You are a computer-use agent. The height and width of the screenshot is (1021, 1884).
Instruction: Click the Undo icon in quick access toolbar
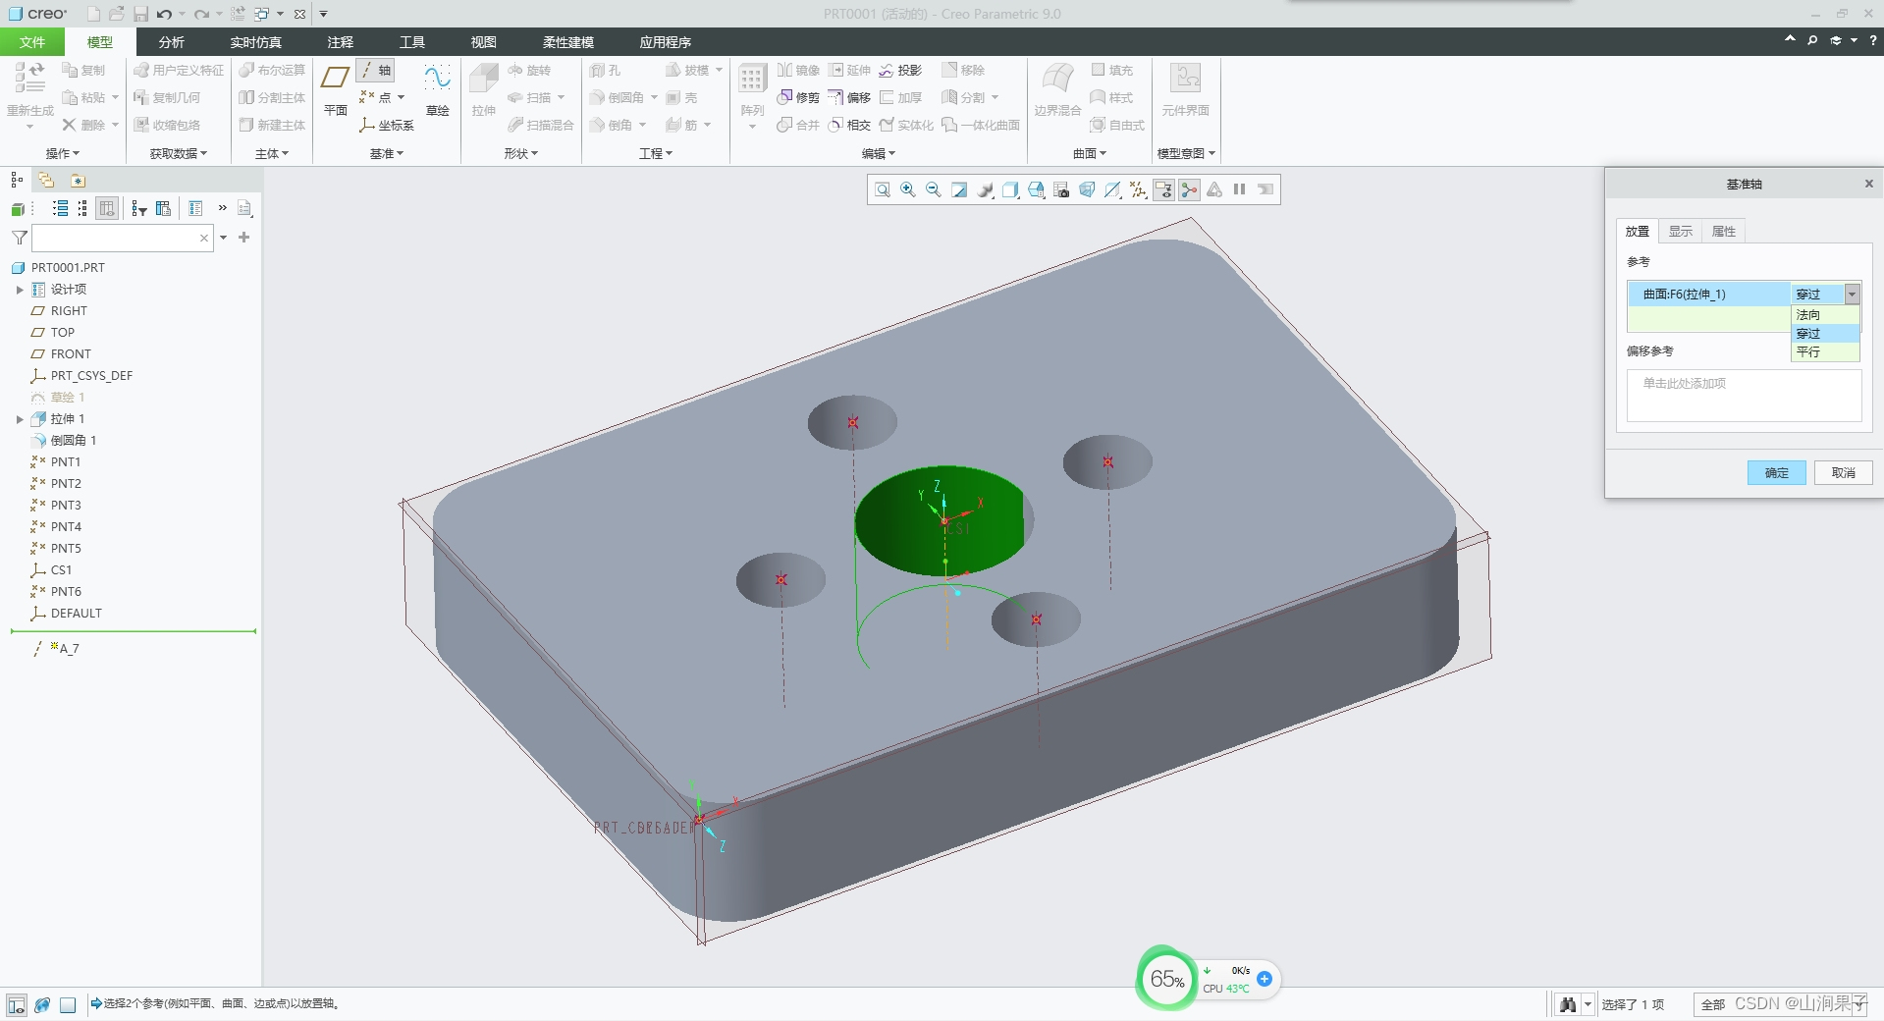click(x=164, y=14)
